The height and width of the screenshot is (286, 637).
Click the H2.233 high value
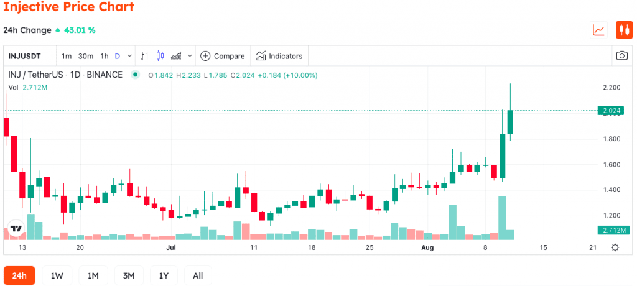[188, 75]
